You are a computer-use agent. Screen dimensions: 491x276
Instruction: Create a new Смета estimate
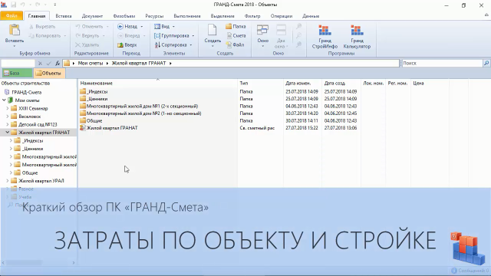(x=236, y=36)
